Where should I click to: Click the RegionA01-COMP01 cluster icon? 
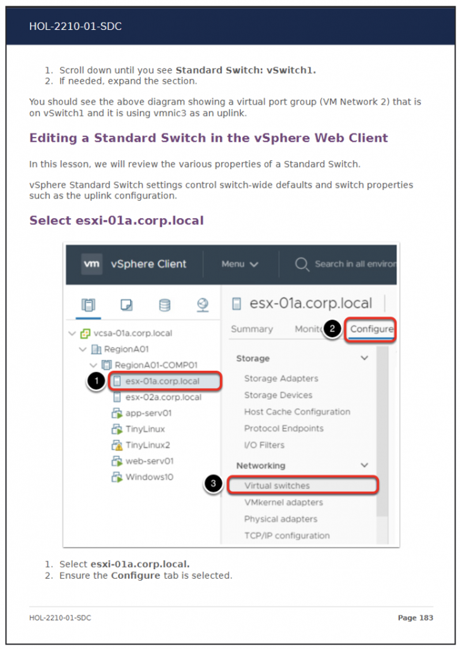[106, 365]
